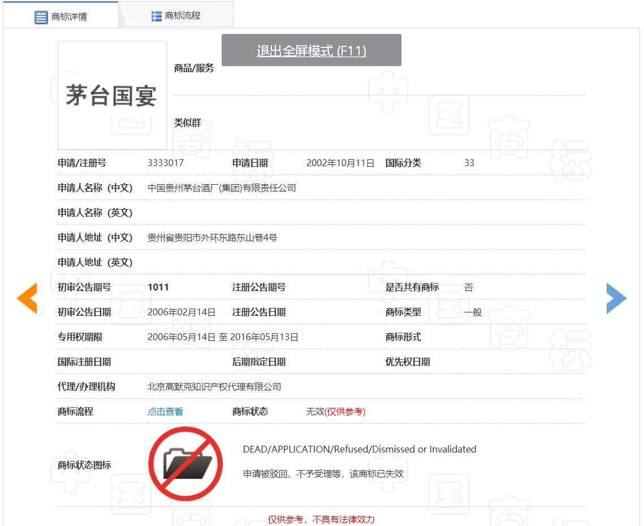Click the 申请日期 label
644x526 pixels.
pos(250,163)
